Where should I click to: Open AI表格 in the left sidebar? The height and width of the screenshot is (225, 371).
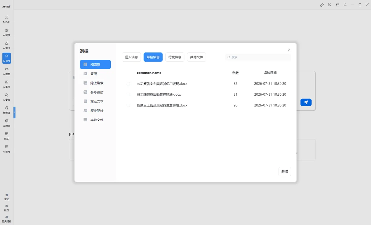tap(6, 149)
